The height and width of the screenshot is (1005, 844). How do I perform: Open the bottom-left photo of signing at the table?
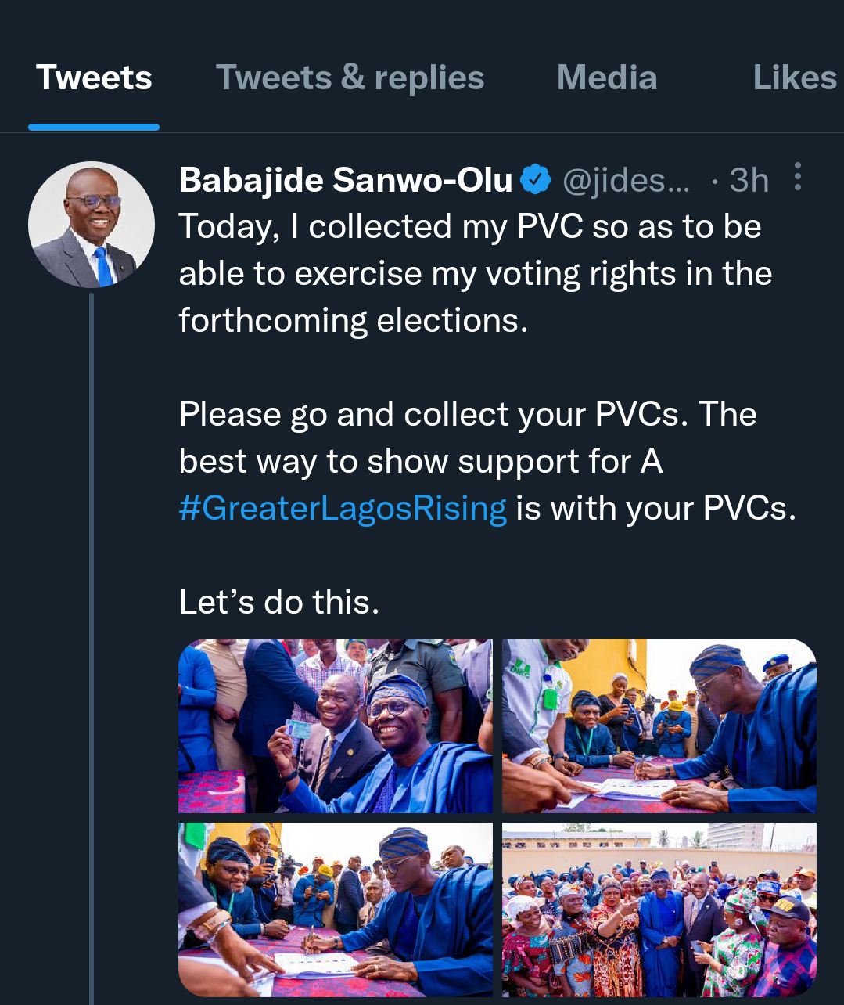(336, 910)
